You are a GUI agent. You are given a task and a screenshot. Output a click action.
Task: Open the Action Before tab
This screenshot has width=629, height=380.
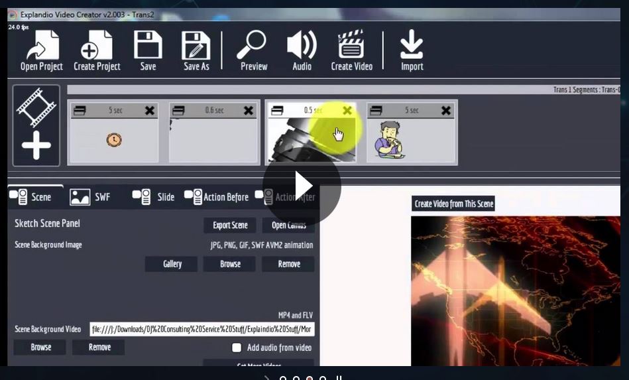coord(216,197)
